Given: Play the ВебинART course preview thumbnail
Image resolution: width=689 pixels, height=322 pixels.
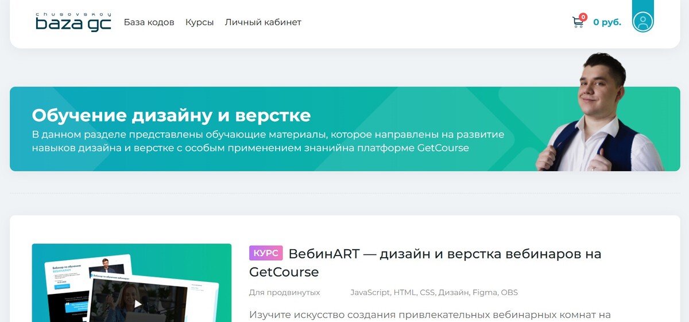Looking at the screenshot, I should click(x=131, y=283).
